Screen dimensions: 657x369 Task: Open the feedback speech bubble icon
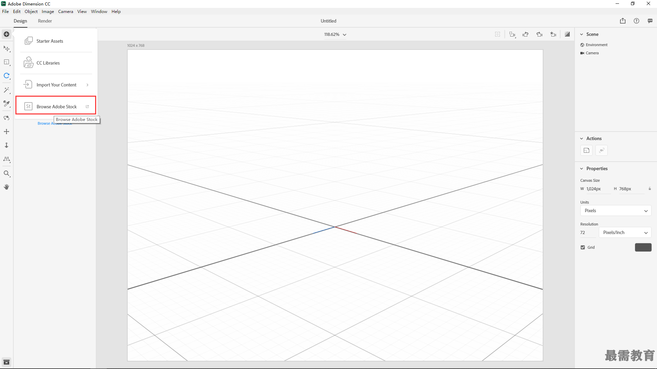tap(650, 21)
